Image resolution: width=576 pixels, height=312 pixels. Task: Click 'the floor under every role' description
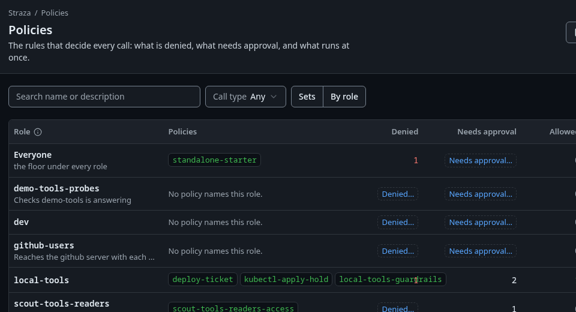61,166
